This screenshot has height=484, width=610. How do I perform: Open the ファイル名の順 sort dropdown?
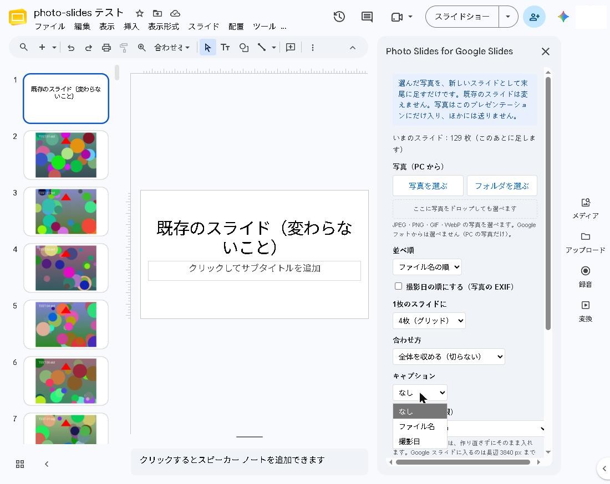tap(427, 267)
